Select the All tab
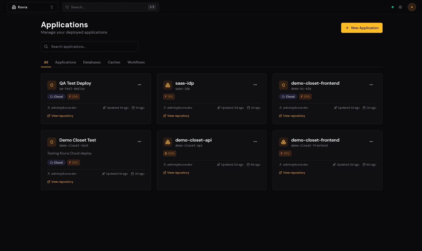Image resolution: width=422 pixels, height=251 pixels. coord(46,62)
